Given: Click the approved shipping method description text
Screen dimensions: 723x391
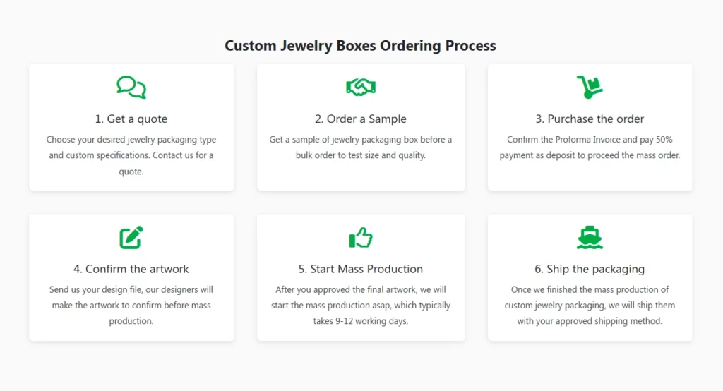Looking at the screenshot, I should click(590, 321).
